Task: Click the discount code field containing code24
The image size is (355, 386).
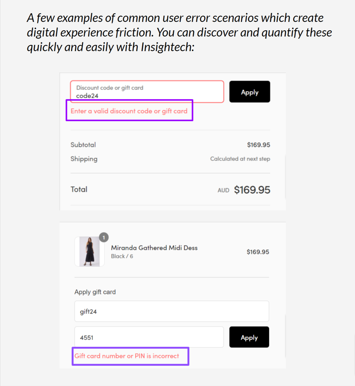Action: 147,92
